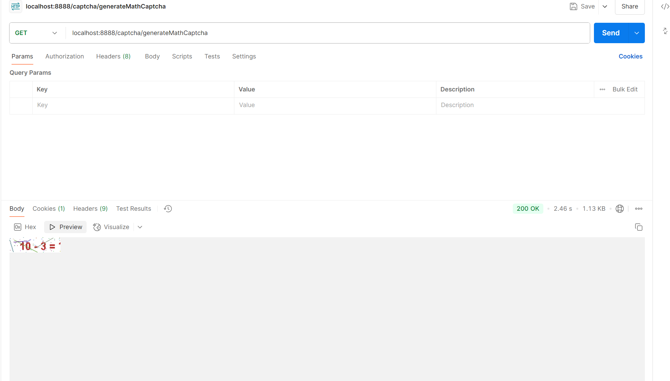
Task: Open the response history via clock icon
Action: (167, 209)
